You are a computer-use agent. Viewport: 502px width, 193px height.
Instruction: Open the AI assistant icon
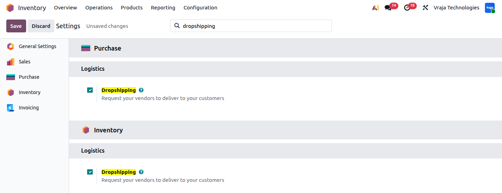tap(375, 8)
